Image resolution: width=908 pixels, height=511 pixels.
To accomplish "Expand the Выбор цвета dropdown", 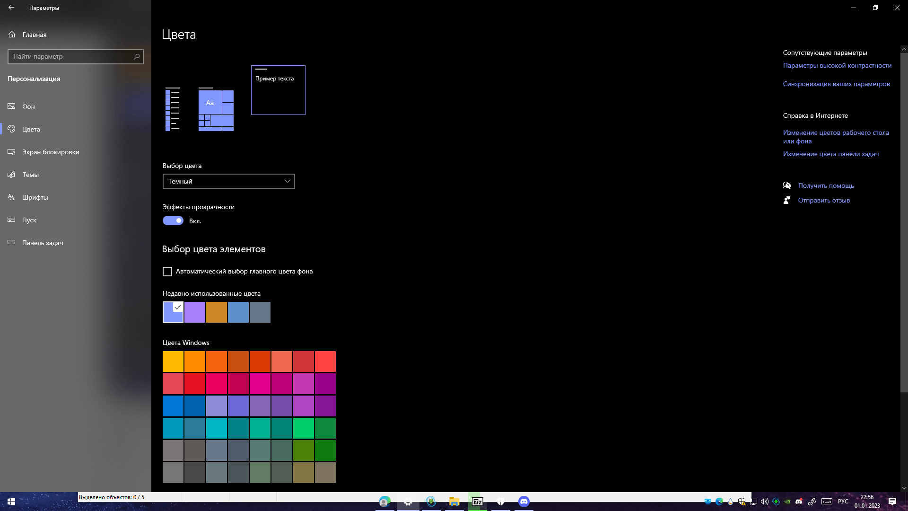I will click(x=229, y=181).
